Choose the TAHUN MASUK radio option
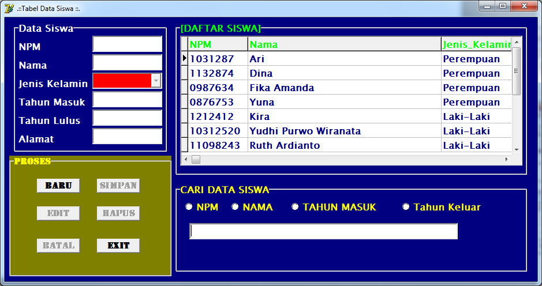 tap(295, 206)
